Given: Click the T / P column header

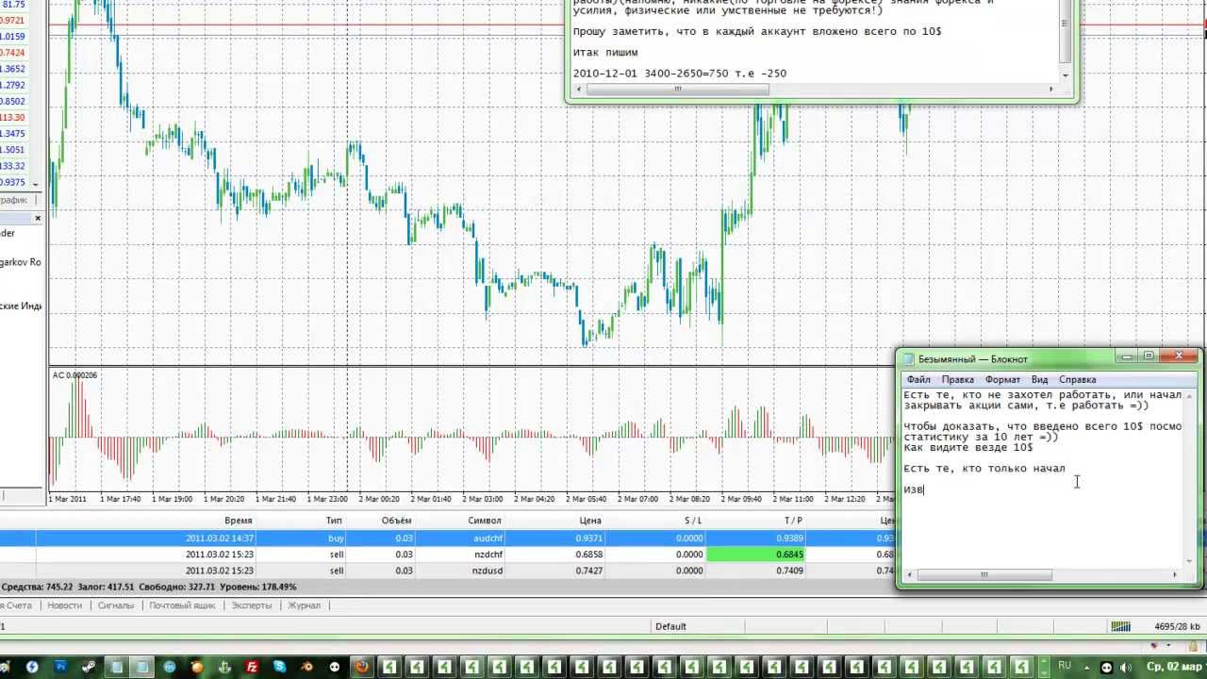Looking at the screenshot, I should (x=793, y=521).
